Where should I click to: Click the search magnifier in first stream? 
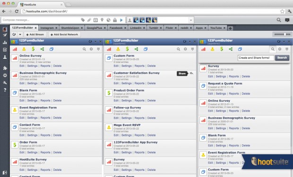tap(84, 49)
